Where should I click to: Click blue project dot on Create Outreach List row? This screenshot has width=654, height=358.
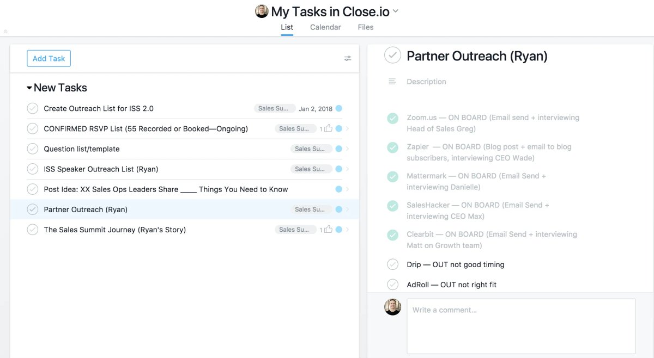tap(339, 108)
